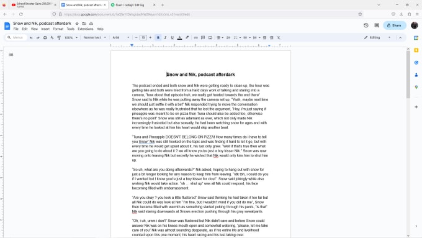Click the numbered list icon
Image resolution: width=422 pixels, height=238 pixels.
tap(254, 38)
